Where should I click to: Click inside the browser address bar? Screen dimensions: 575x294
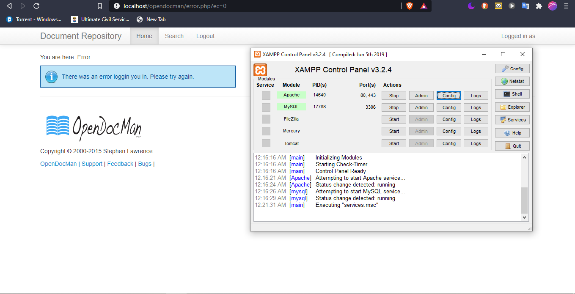pos(212,6)
